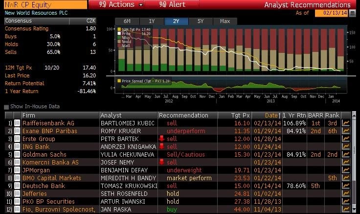Show chart icon for Raiffeisenbank AG row
Screen dimensions: 360x214
point(345,123)
